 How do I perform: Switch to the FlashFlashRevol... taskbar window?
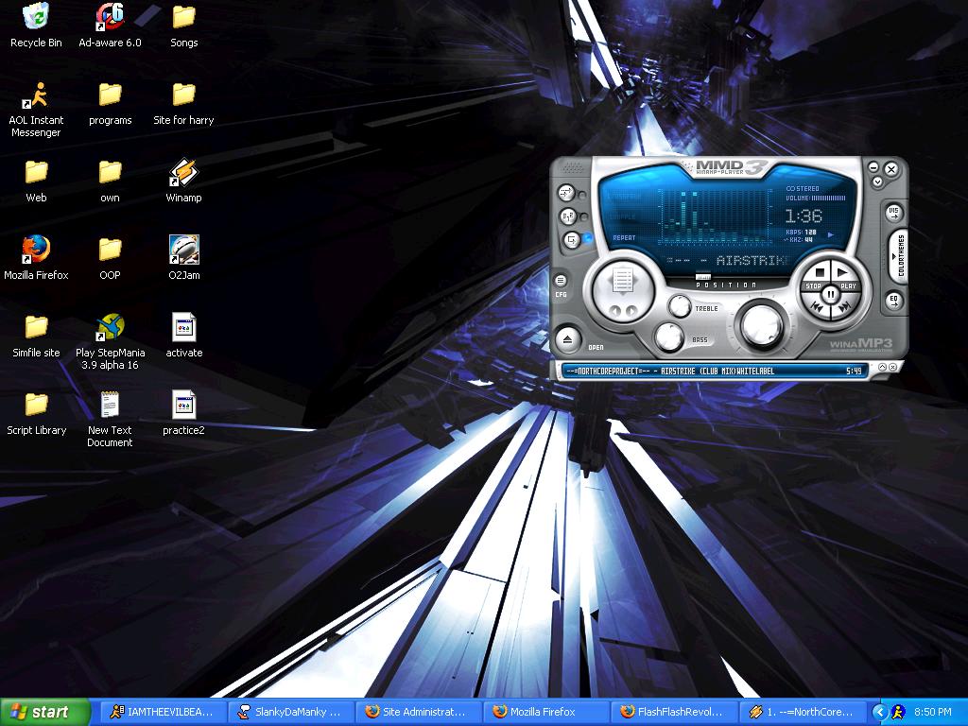coord(675,712)
